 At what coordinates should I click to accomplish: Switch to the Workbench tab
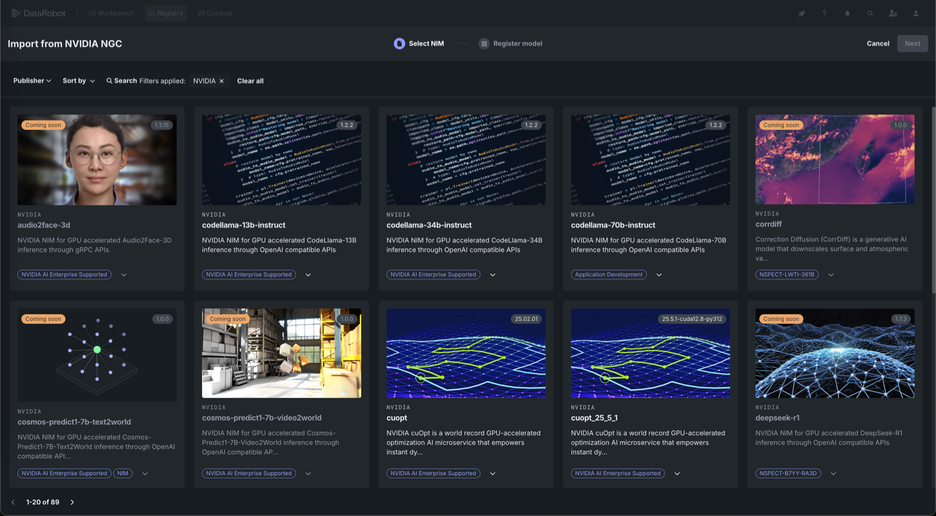point(111,13)
